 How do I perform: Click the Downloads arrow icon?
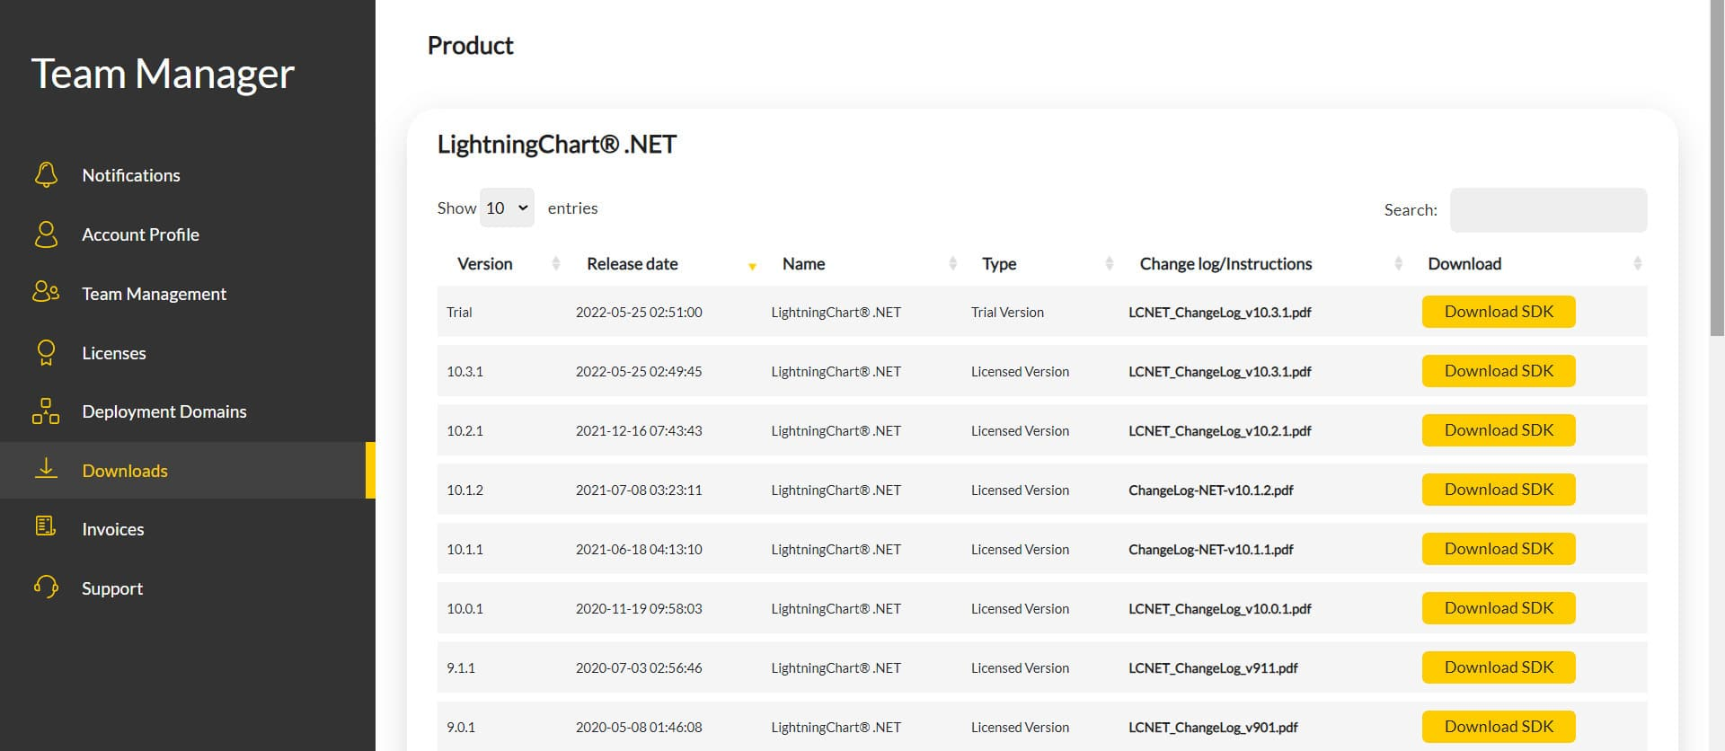pos(46,469)
